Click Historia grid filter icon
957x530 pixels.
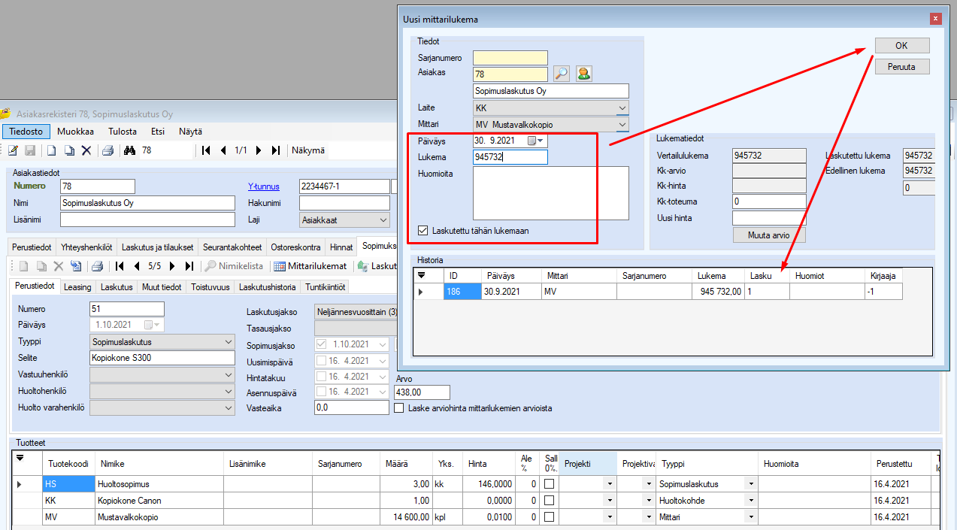[421, 276]
